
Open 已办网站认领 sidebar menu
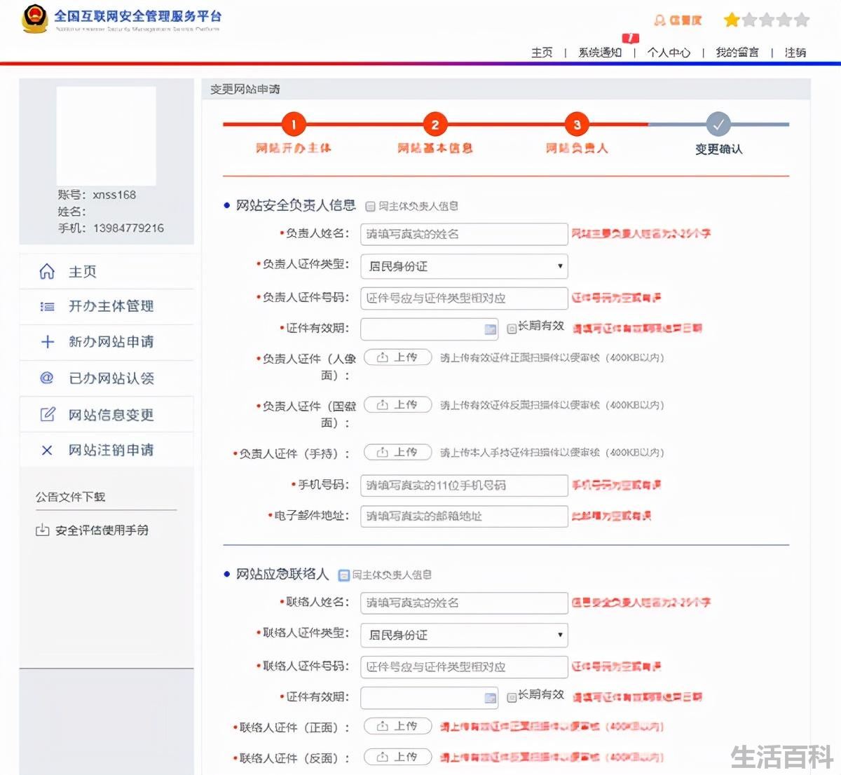pos(107,378)
